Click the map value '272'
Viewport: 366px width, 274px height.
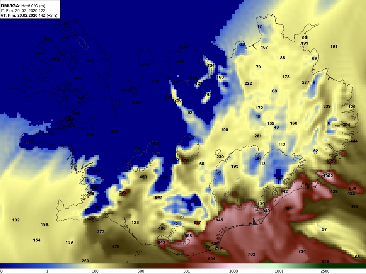point(101,232)
